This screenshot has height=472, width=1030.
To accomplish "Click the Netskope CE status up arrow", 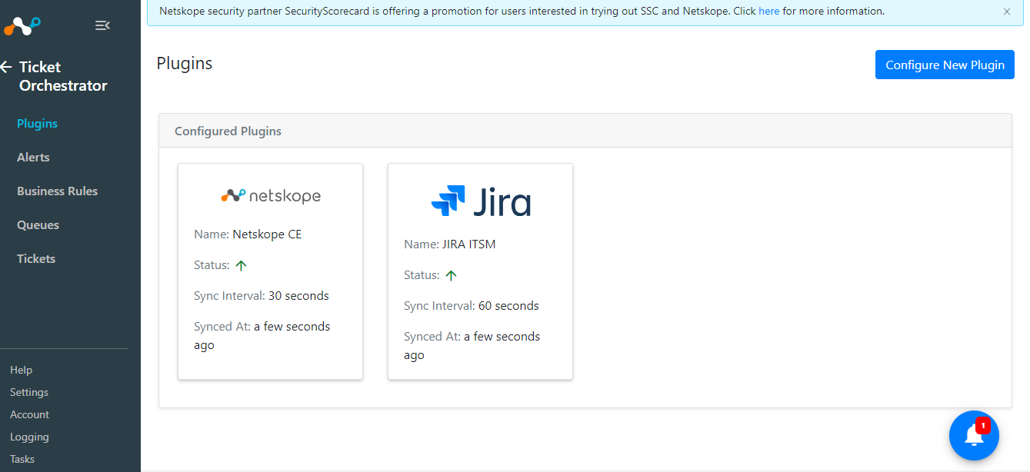I will [x=241, y=265].
